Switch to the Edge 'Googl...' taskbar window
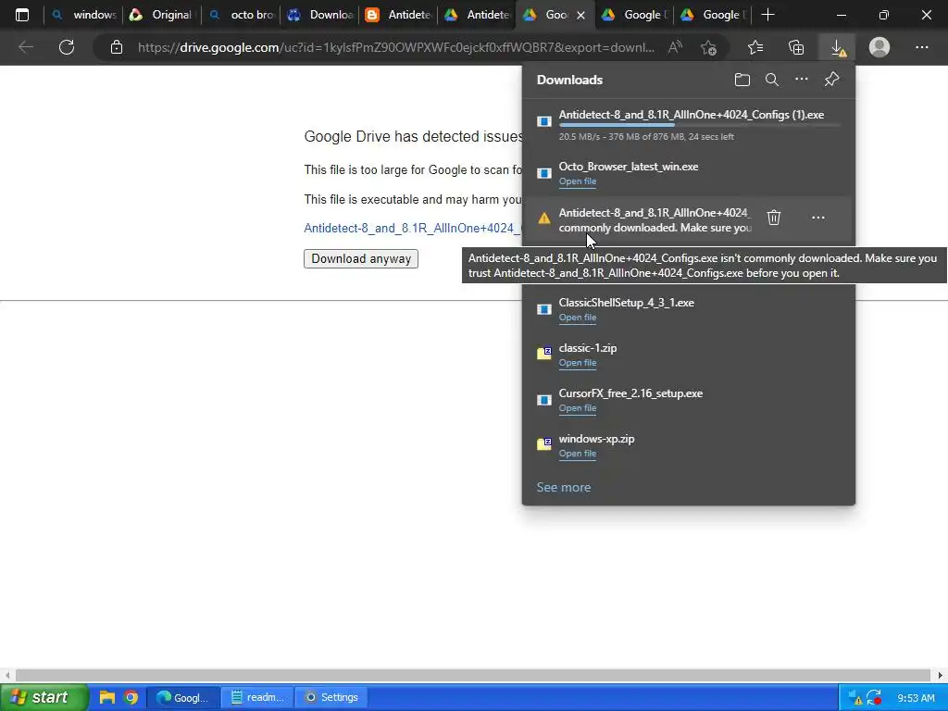The width and height of the screenshot is (948, 711). pyautogui.click(x=183, y=698)
